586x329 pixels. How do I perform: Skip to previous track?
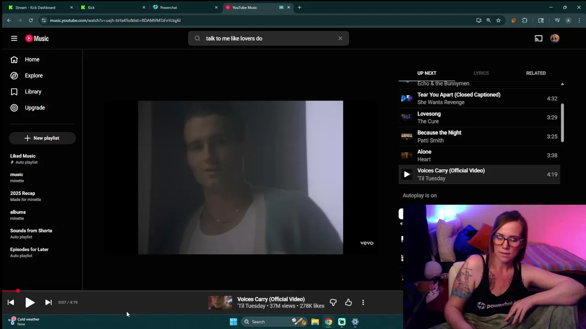pyautogui.click(x=11, y=302)
